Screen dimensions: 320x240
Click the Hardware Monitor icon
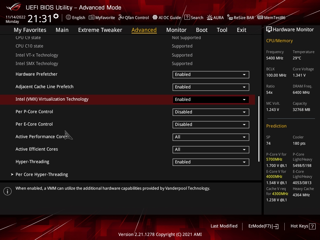[269, 30]
